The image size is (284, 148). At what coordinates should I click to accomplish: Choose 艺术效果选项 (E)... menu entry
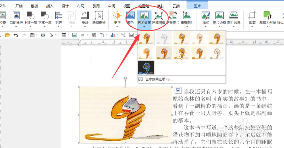click(x=181, y=79)
